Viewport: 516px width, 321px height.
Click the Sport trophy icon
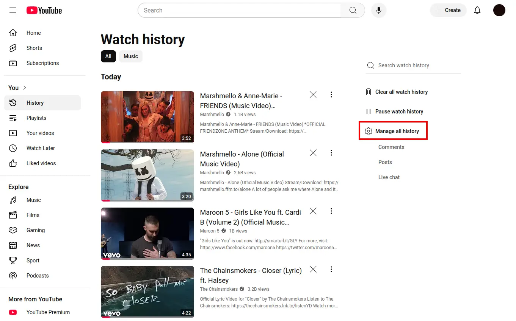pos(13,261)
